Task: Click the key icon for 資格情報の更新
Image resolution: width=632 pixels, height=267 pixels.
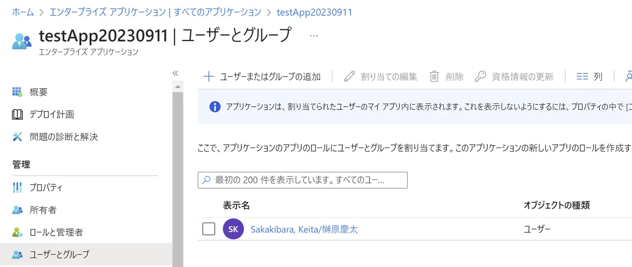Action: (x=480, y=76)
